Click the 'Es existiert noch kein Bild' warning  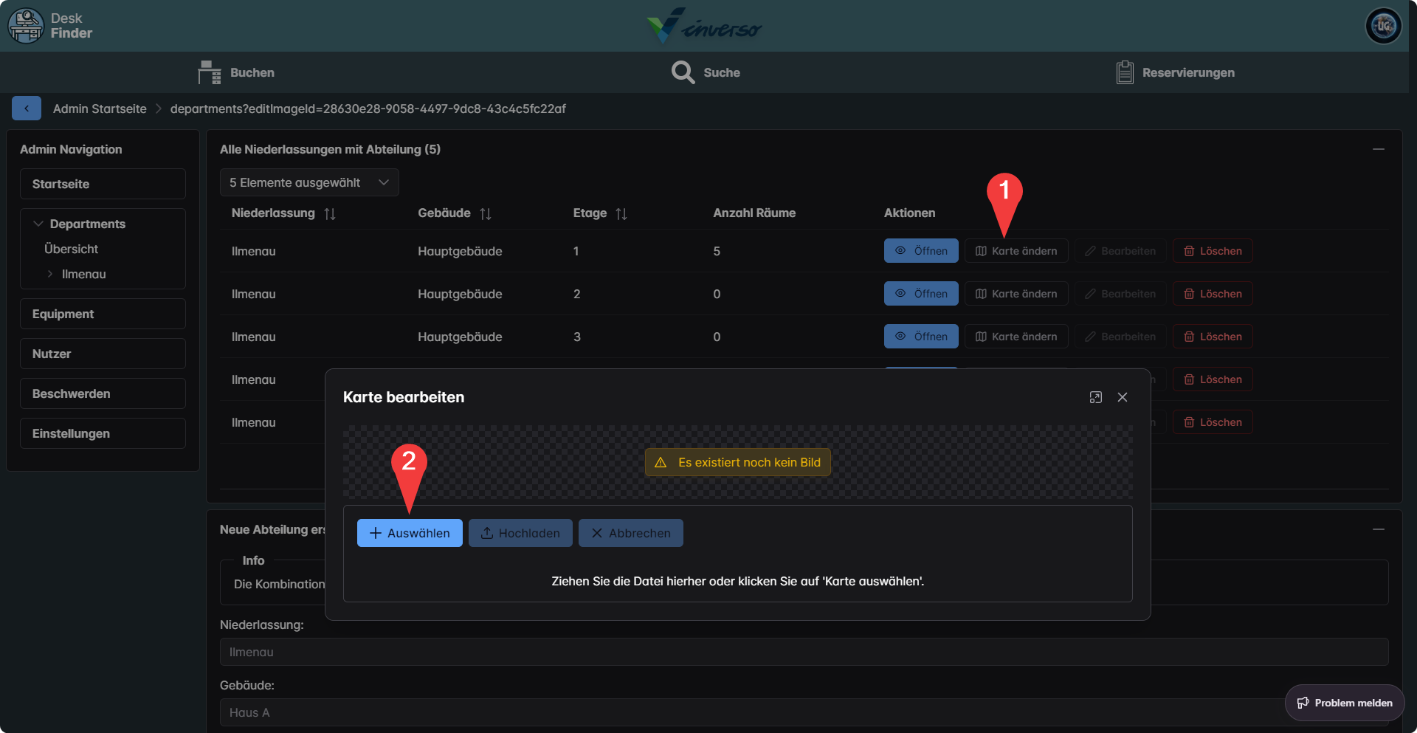point(738,462)
